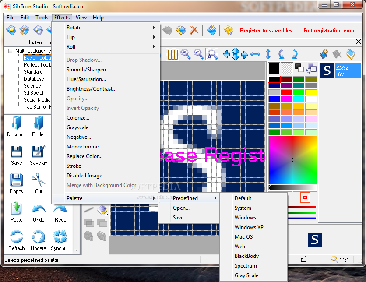
Task: Click the red X delete toolbar icon
Action: [x=194, y=30]
